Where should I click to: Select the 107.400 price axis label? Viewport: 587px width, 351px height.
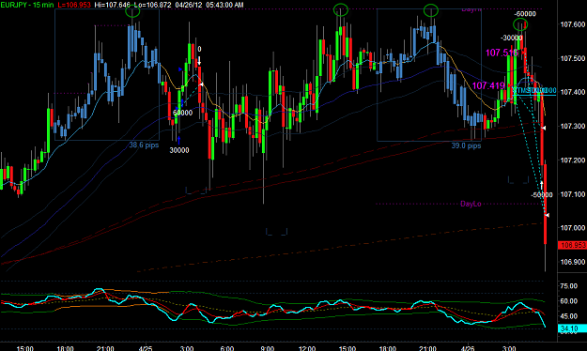[572, 92]
